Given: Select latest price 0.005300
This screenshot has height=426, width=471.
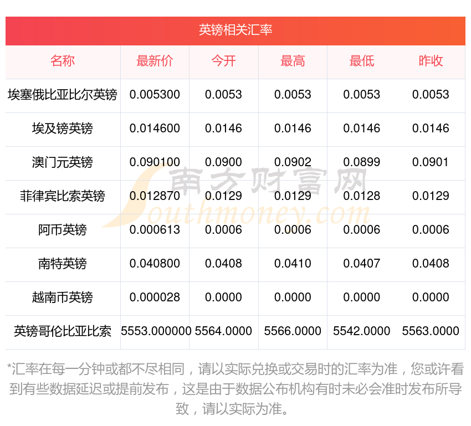Looking at the screenshot, I should coord(155,95).
